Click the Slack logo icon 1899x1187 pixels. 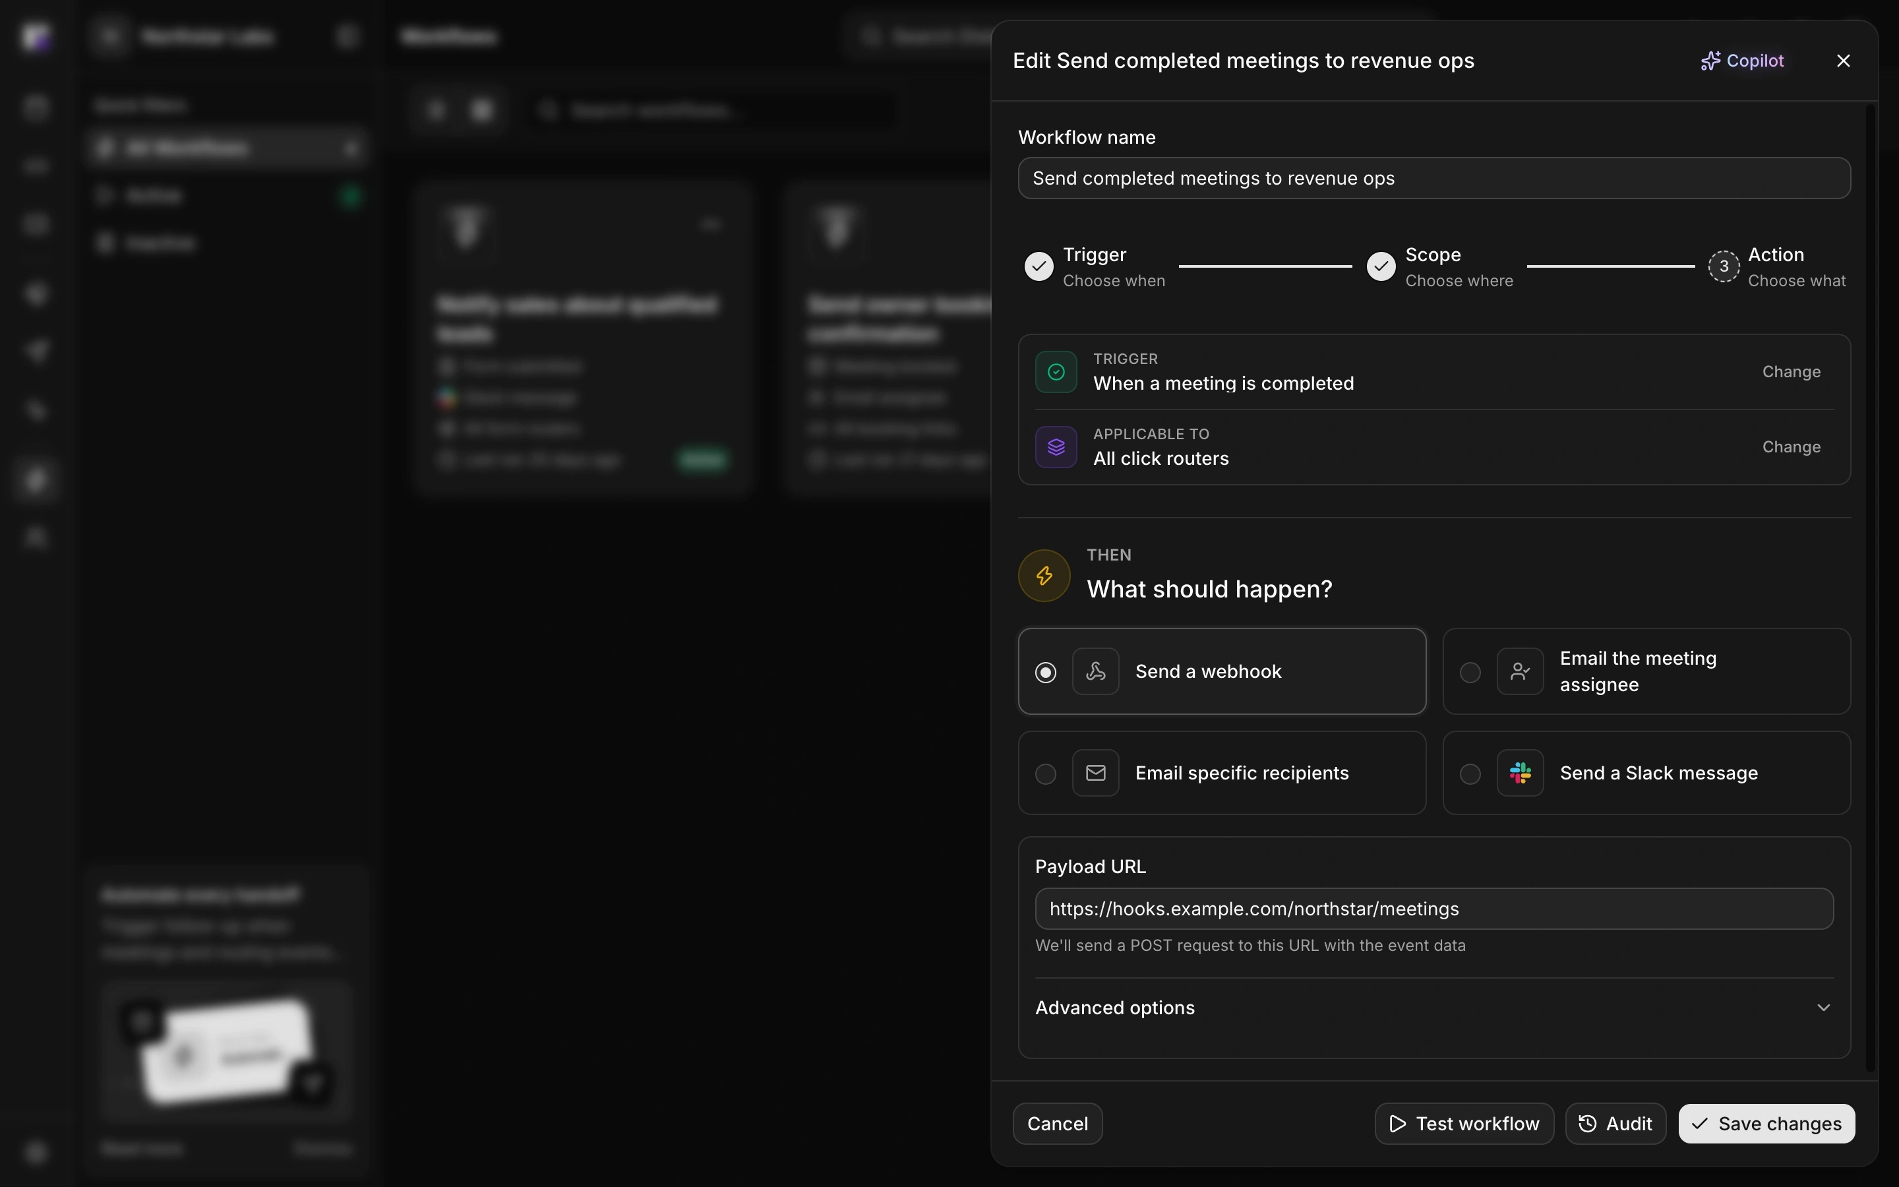tap(1520, 774)
